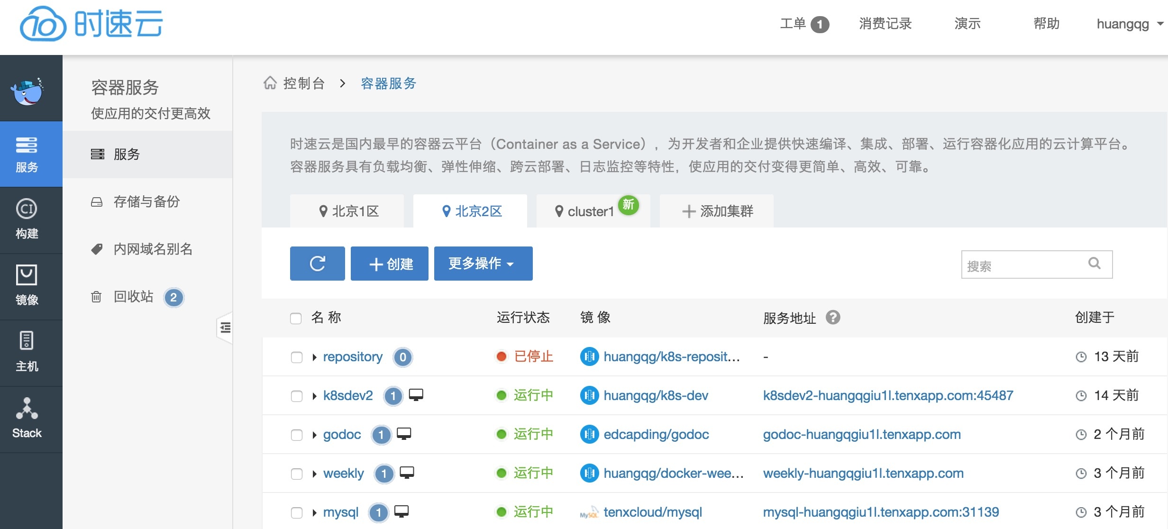Click the 服务地址 help question icon

tap(833, 317)
